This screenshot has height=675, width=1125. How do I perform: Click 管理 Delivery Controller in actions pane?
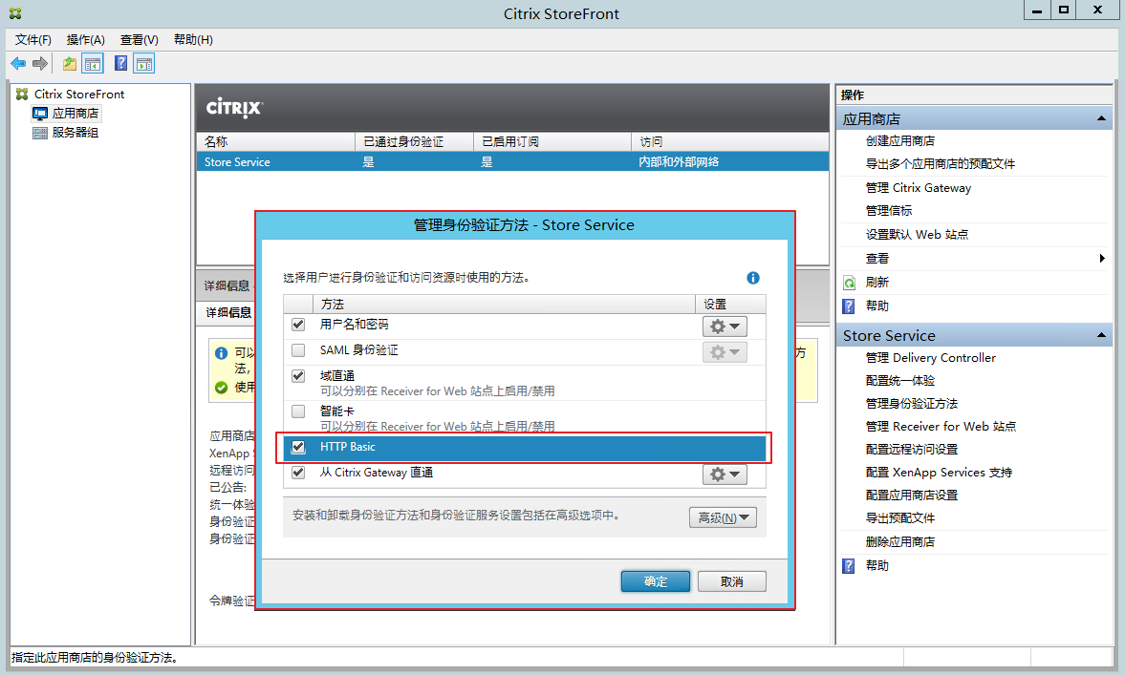tap(930, 358)
